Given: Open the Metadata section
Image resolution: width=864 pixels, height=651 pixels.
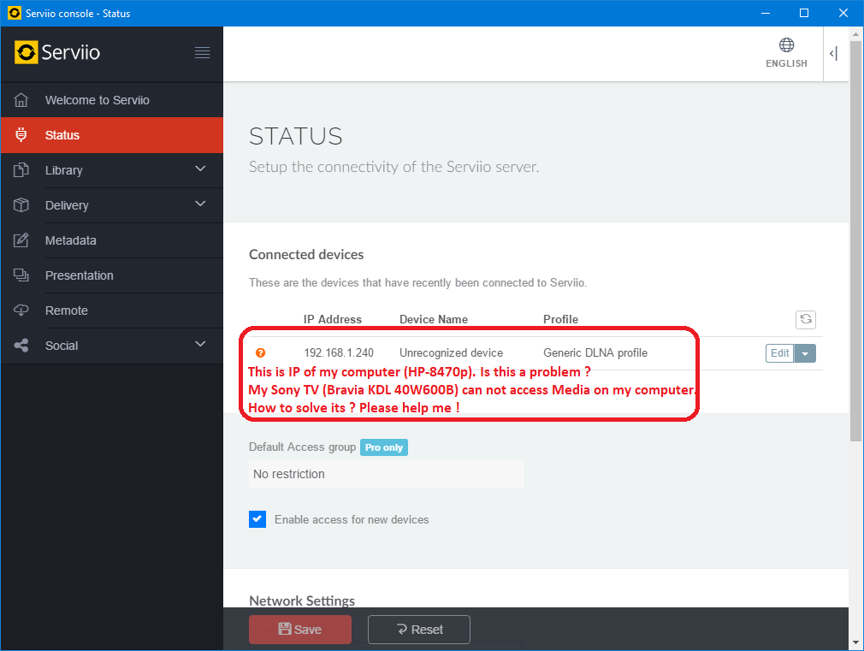Looking at the screenshot, I should (71, 240).
